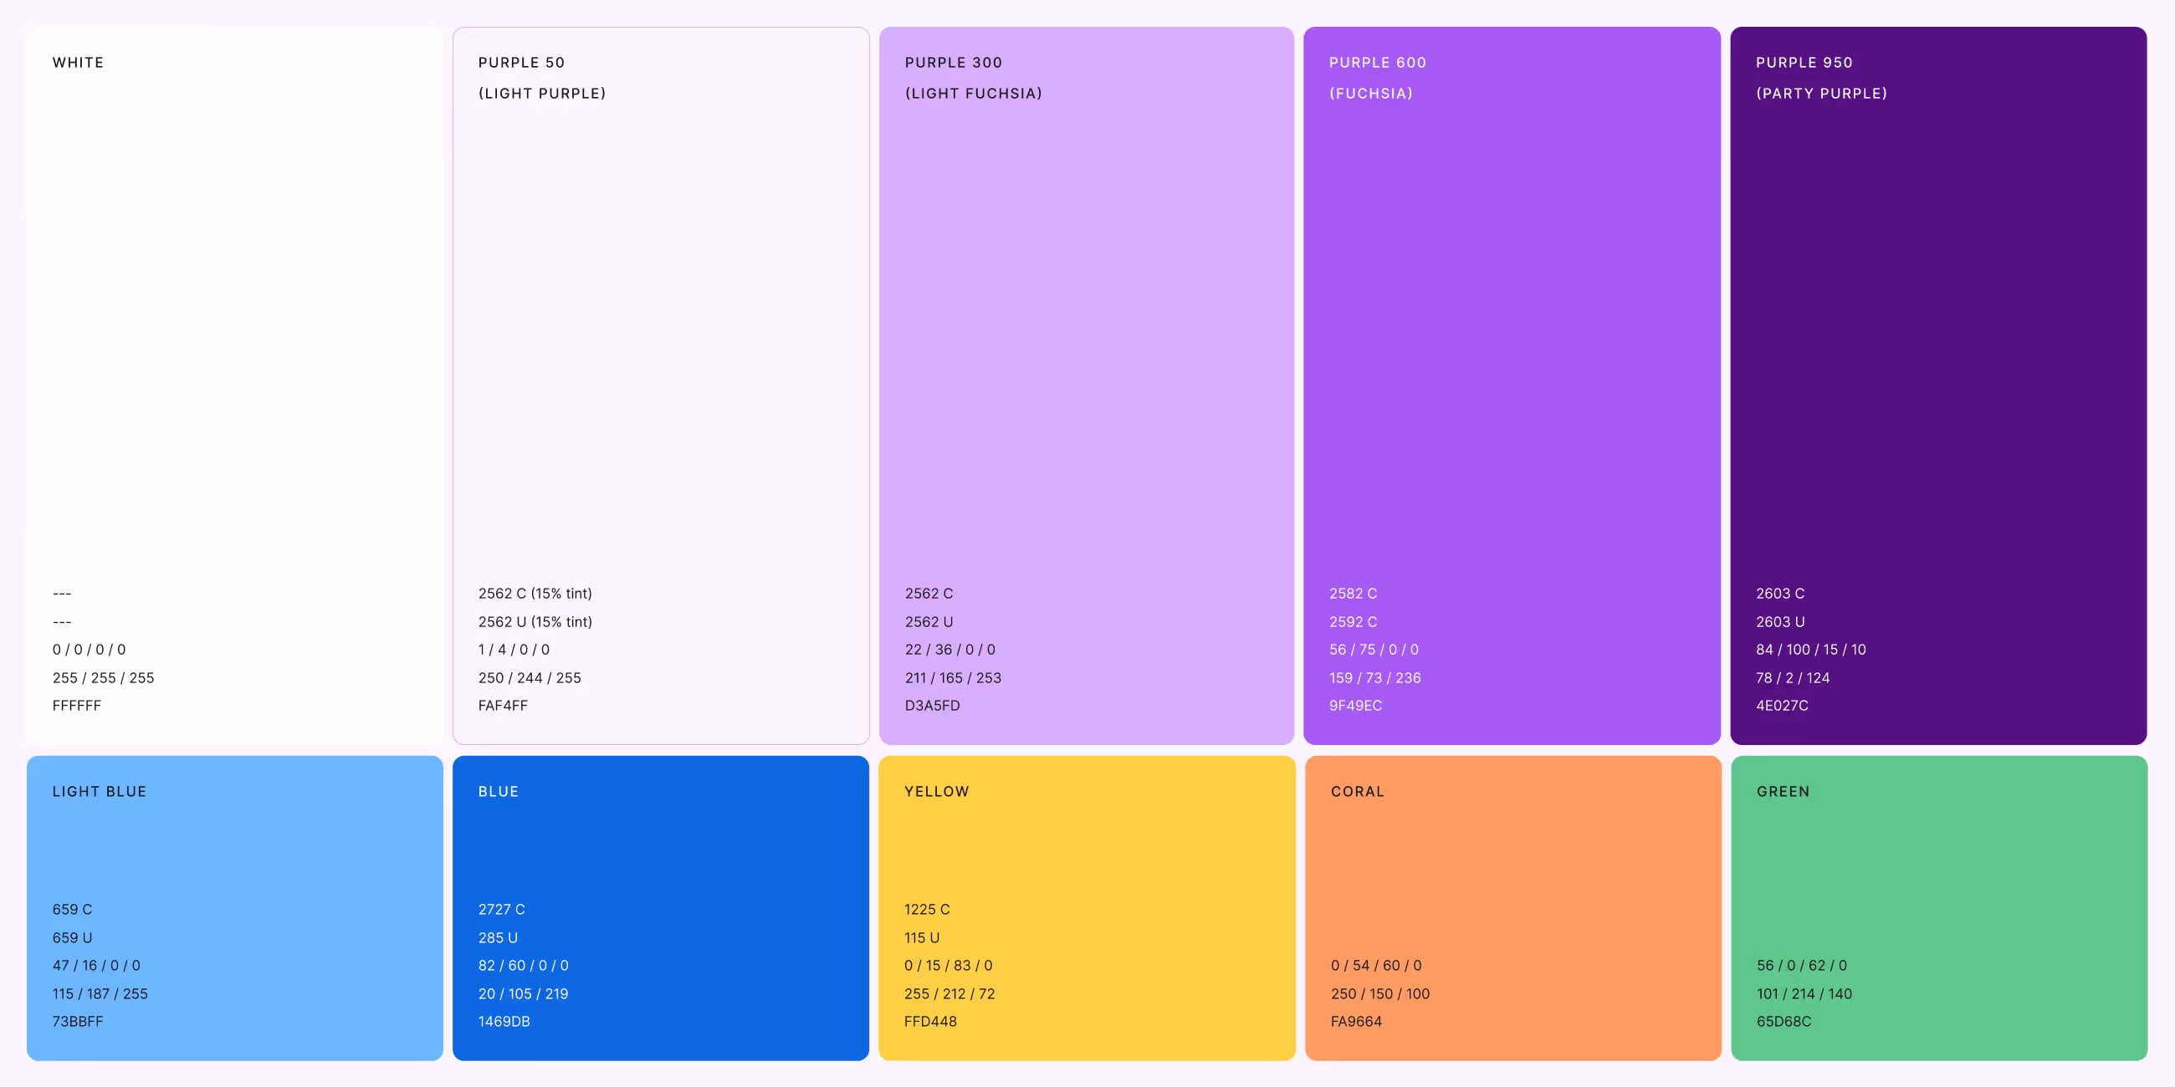The height and width of the screenshot is (1087, 2175).
Task: Click the 9F49EC hex value
Action: tap(1356, 706)
